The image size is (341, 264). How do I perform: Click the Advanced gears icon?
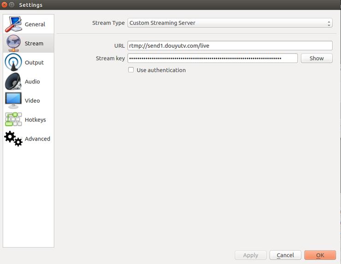13,139
